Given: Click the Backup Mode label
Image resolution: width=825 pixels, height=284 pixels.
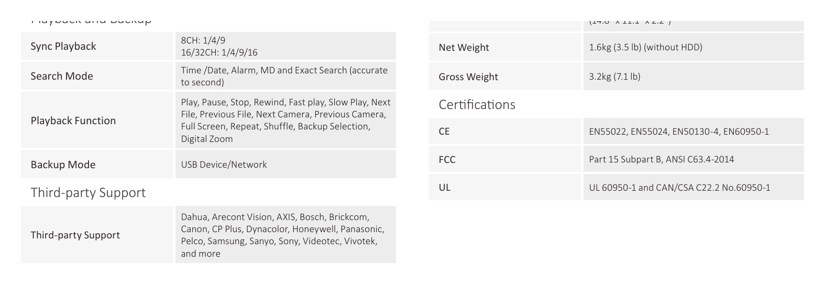Looking at the screenshot, I should pos(63,165).
